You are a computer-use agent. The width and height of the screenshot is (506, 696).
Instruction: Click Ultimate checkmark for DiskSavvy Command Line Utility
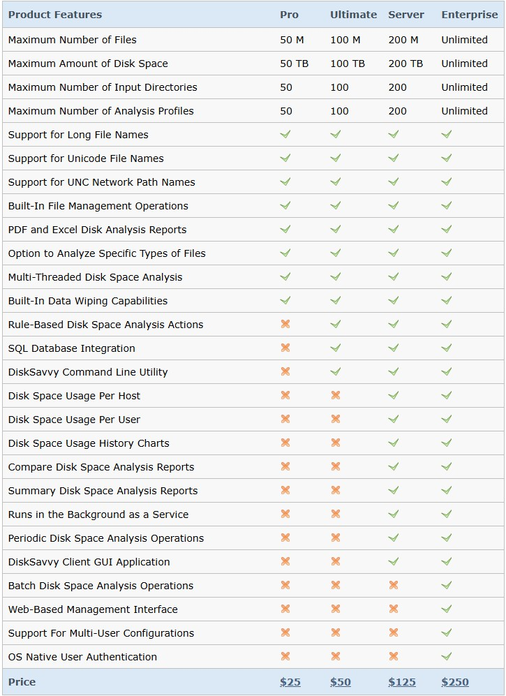(336, 372)
